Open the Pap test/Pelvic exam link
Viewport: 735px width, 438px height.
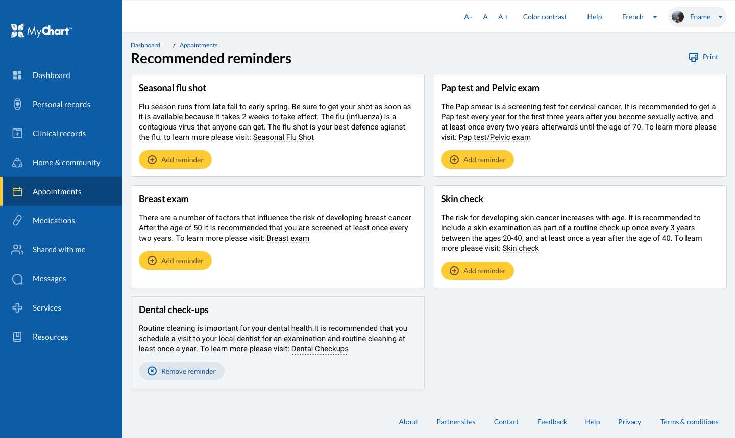point(495,137)
